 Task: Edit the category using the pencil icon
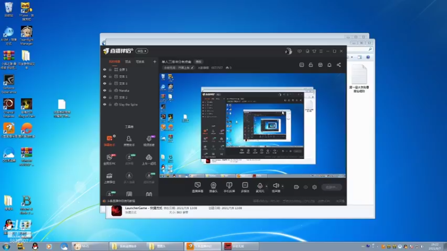[x=192, y=67]
